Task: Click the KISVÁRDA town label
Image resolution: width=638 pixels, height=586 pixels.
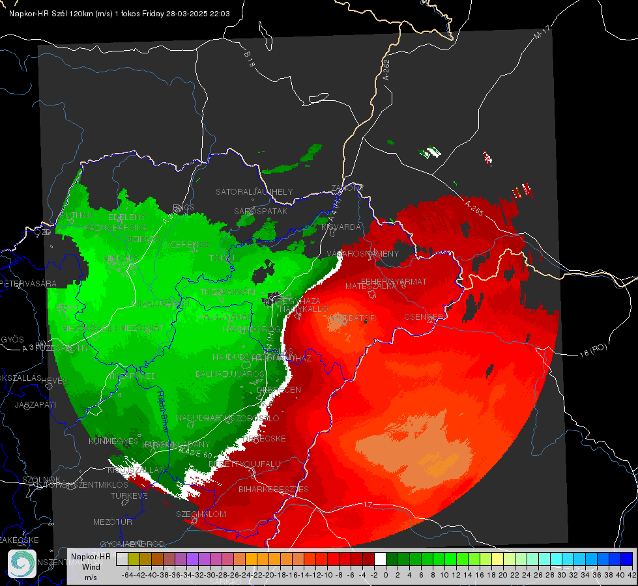Action: (x=341, y=227)
